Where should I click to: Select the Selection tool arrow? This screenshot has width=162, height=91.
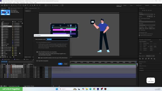click(x=5, y=5)
